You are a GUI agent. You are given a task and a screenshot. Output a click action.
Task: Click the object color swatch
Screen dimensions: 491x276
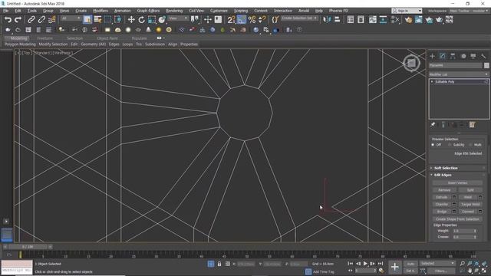point(486,65)
